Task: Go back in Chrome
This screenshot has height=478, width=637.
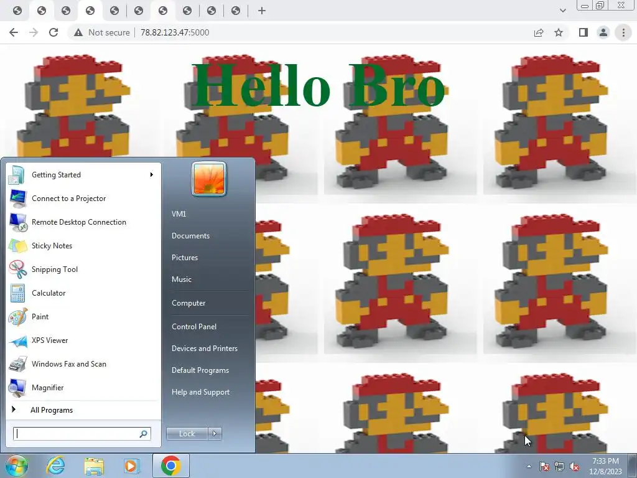Action: click(14, 32)
